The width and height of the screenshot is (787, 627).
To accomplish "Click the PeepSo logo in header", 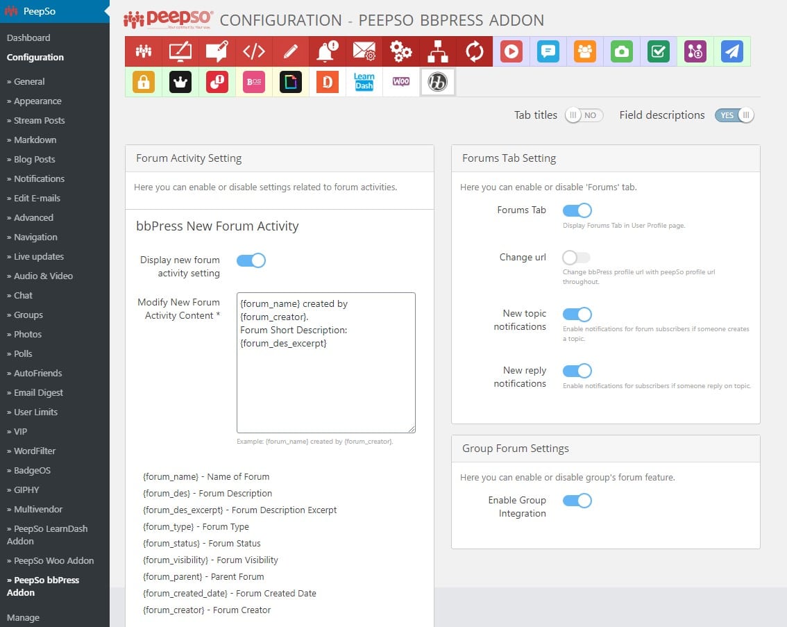I will (169, 19).
